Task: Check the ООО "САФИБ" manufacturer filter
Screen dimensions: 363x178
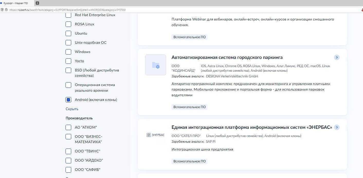Action: [68, 170]
